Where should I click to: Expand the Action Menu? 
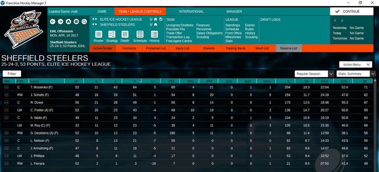pyautogui.click(x=356, y=64)
